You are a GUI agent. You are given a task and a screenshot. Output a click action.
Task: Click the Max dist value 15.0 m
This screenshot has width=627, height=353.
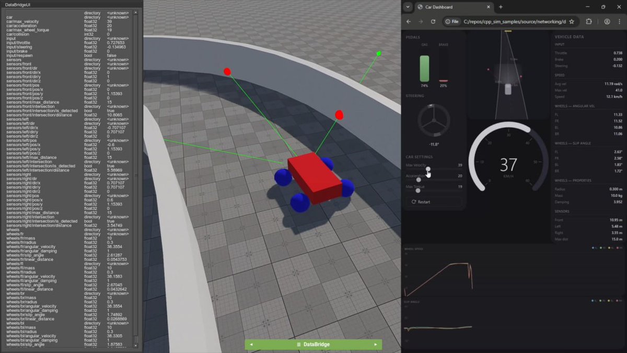616,239
